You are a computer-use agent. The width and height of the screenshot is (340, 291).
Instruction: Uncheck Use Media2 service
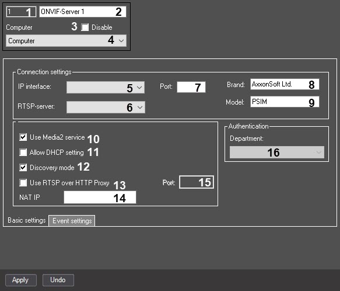[x=23, y=137]
